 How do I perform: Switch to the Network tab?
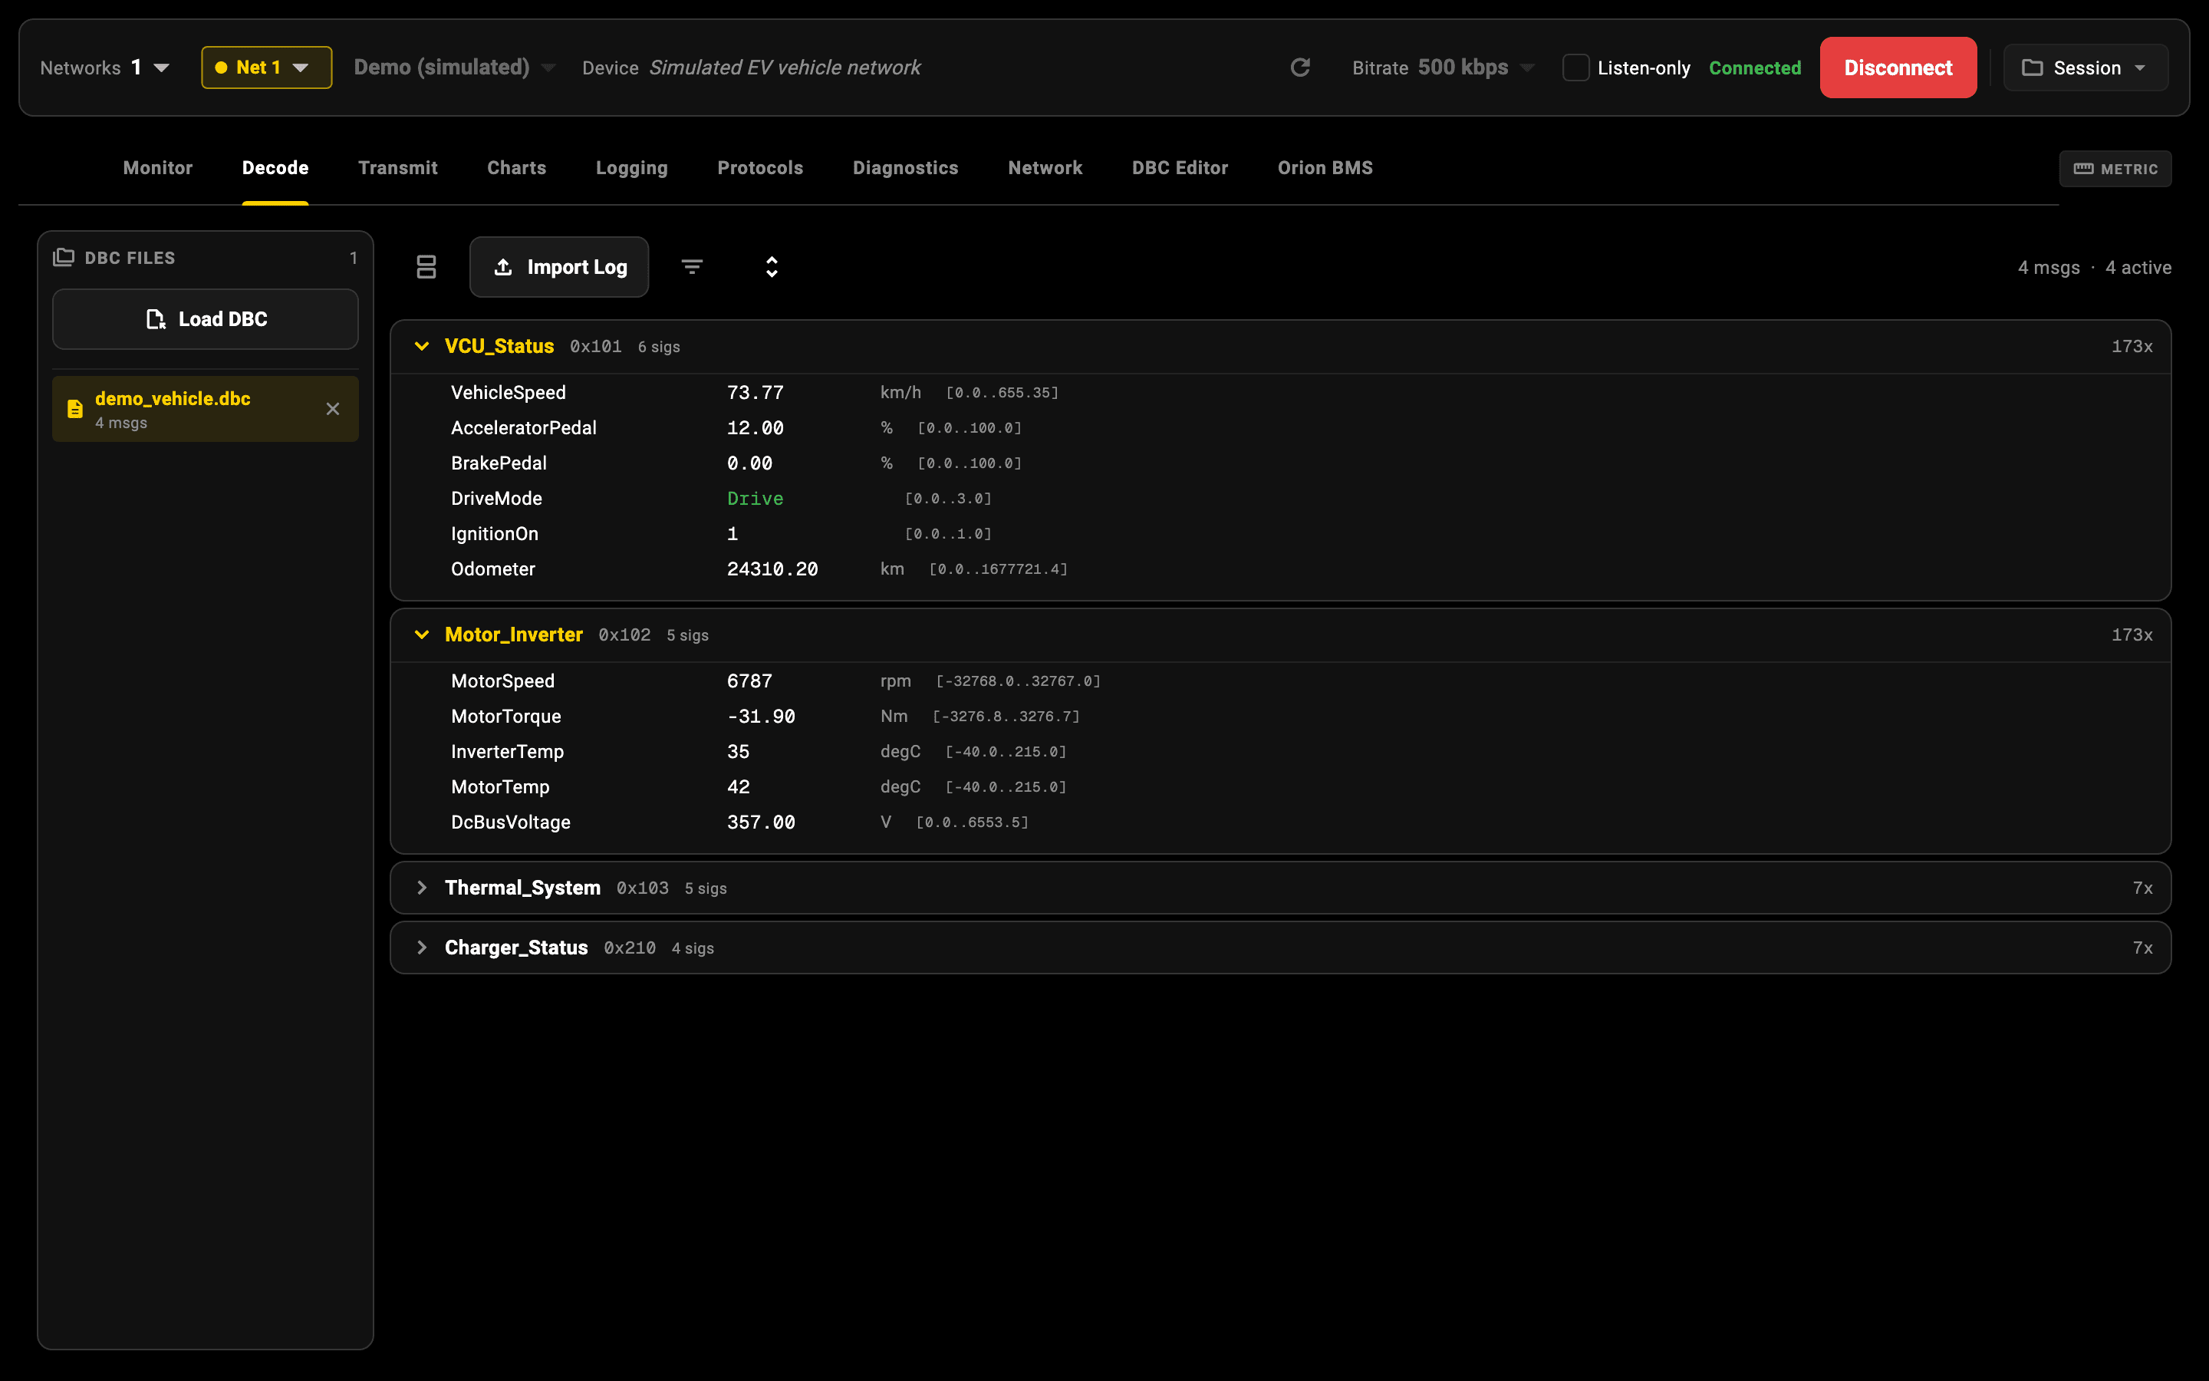(x=1045, y=168)
